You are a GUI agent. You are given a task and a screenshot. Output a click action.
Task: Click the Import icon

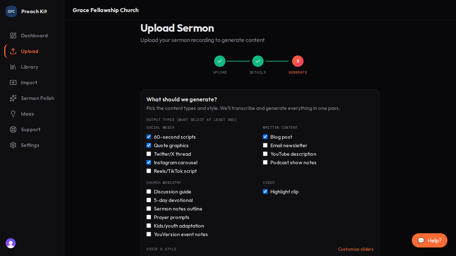(x=13, y=82)
